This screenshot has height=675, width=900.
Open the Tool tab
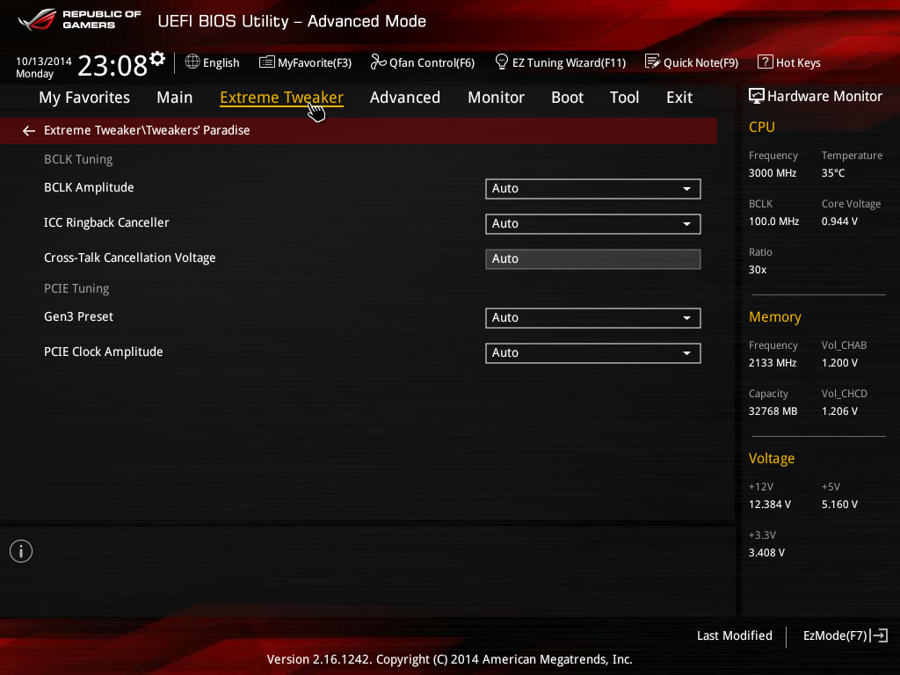[x=625, y=98]
